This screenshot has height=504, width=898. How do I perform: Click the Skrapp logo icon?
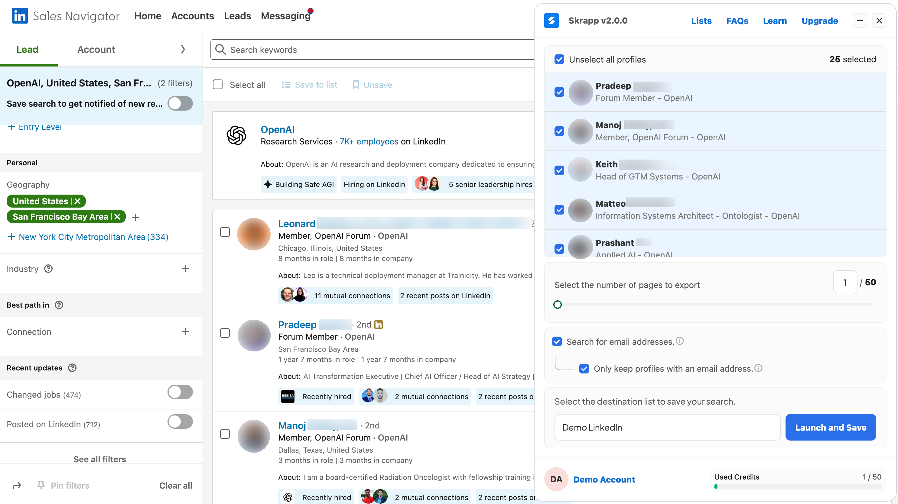tap(551, 21)
